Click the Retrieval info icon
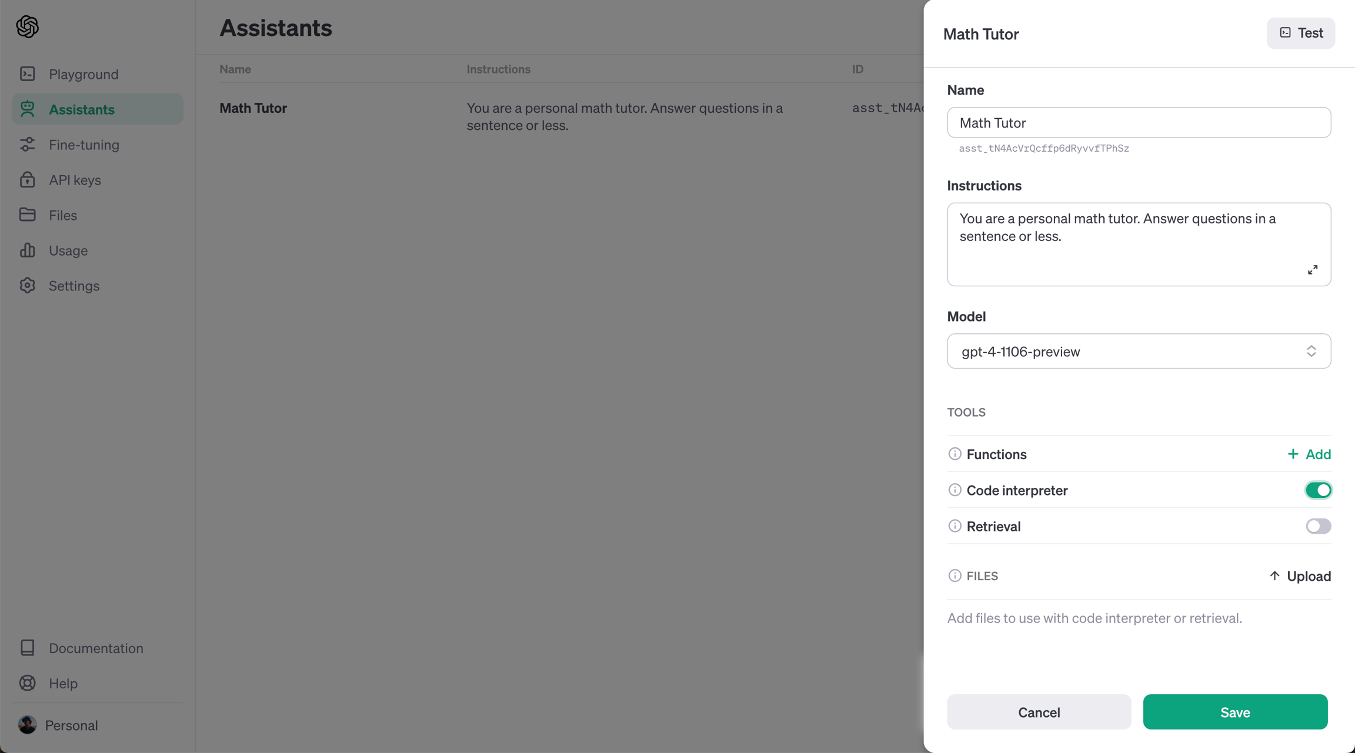The height and width of the screenshot is (753, 1355). (x=954, y=526)
